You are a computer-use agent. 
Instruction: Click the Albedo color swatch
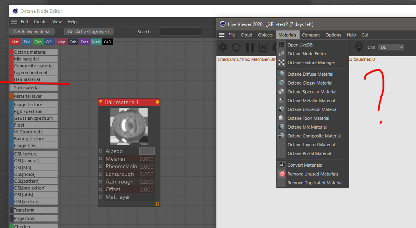(x=147, y=151)
